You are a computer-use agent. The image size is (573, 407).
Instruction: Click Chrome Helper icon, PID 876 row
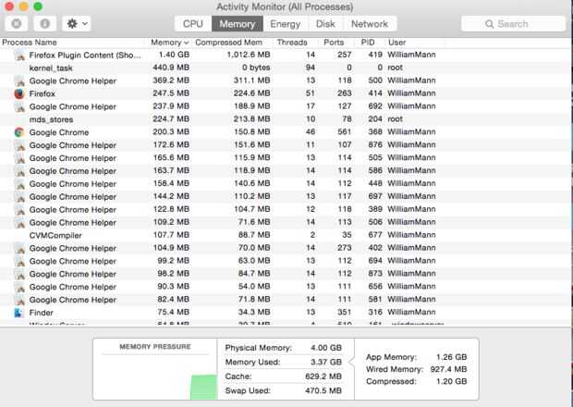[x=19, y=145]
